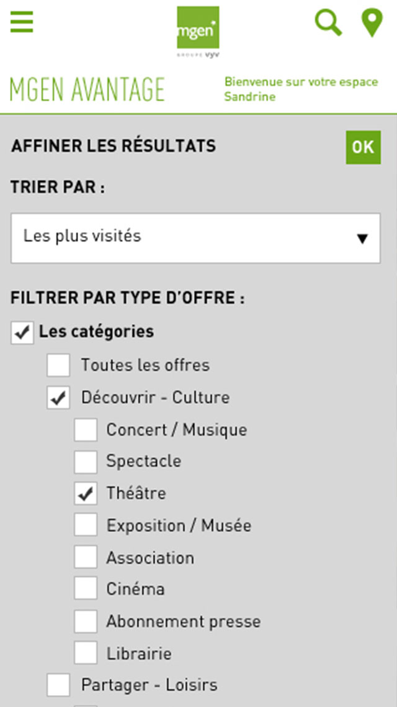The image size is (397, 707).
Task: Tick 'Abonnement presse' checkbox
Action: [86, 621]
